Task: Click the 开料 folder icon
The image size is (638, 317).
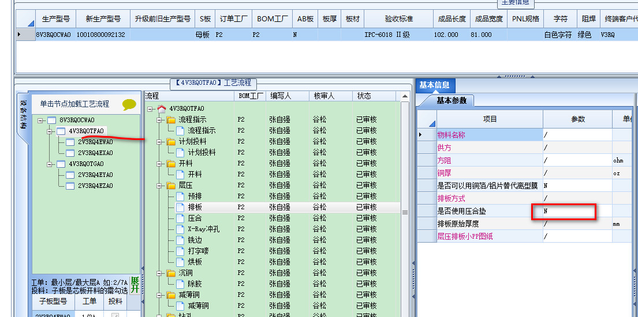Action: point(171,163)
